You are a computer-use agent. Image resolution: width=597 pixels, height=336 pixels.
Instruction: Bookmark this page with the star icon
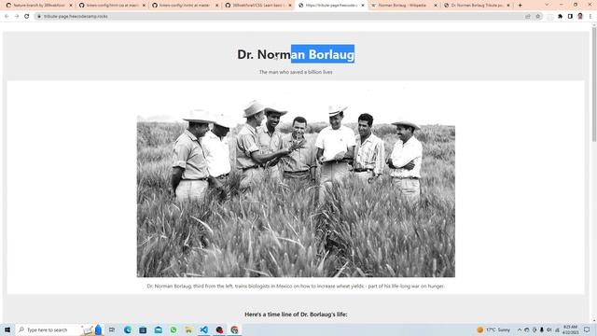(538, 17)
